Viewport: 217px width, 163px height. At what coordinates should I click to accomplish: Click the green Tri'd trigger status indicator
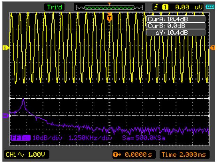(54, 7)
